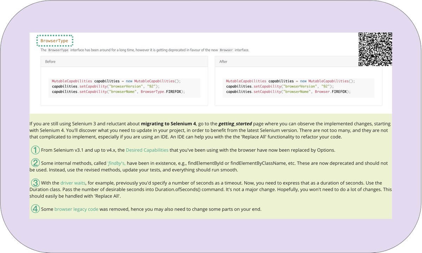Click the After panel header
The image size is (422, 253).
(299, 61)
